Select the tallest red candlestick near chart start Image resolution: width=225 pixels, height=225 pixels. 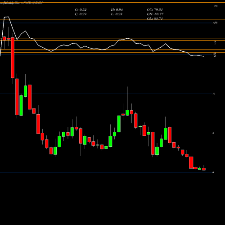click(x=13, y=58)
